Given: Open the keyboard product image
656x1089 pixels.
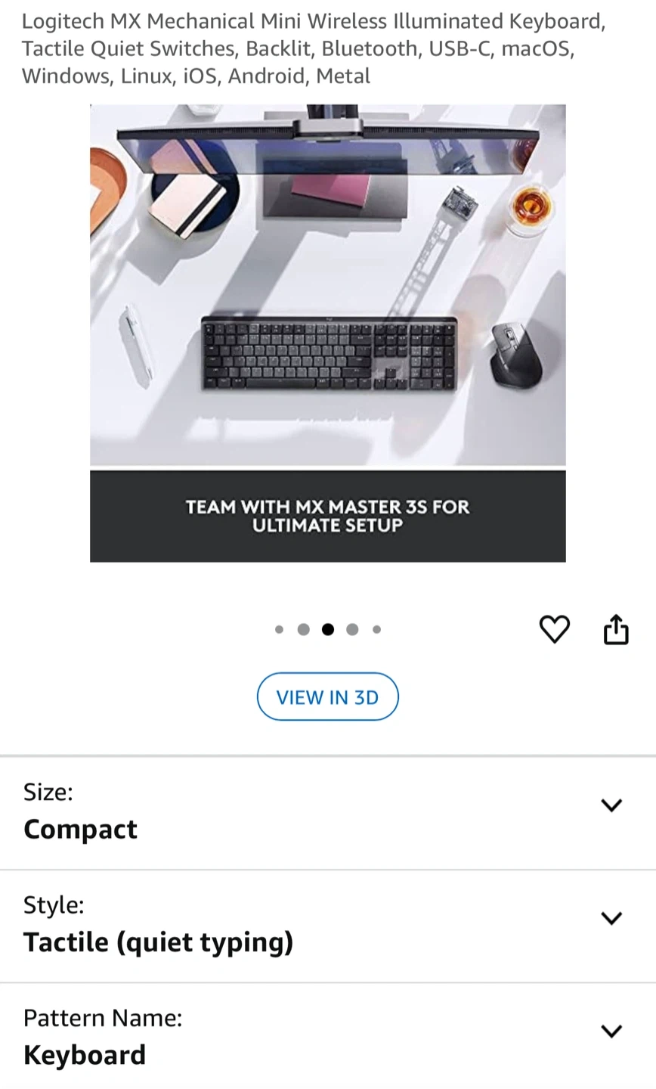Looking at the screenshot, I should [328, 333].
